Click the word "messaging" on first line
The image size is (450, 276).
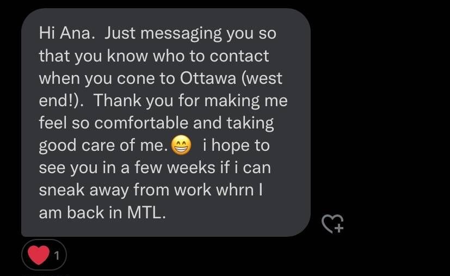point(181,34)
